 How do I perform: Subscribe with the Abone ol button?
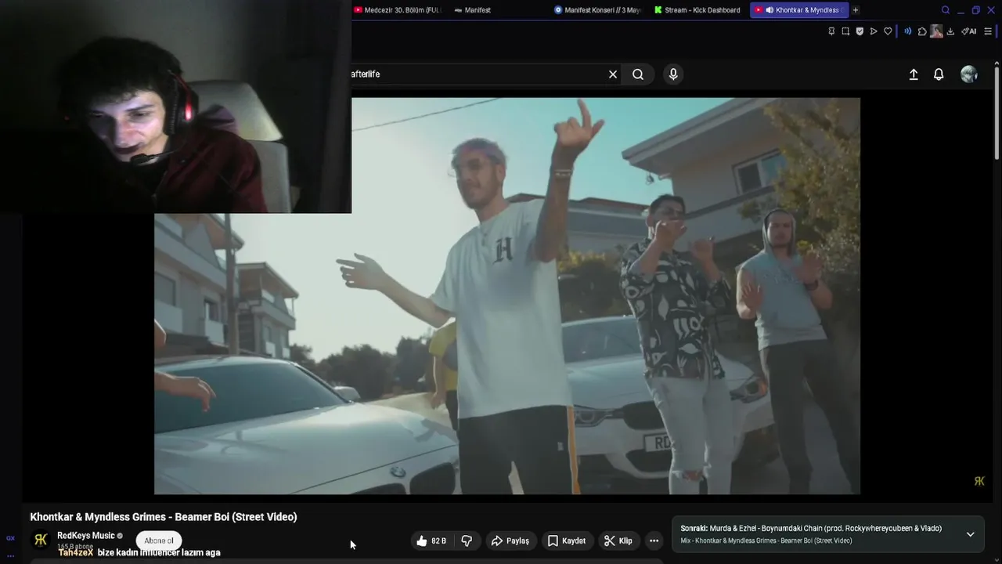[159, 540]
